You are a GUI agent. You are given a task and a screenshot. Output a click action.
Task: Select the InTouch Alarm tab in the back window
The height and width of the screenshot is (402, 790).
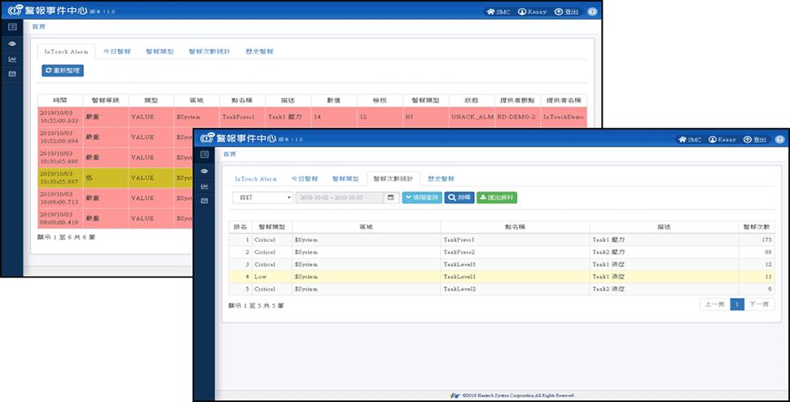(66, 51)
